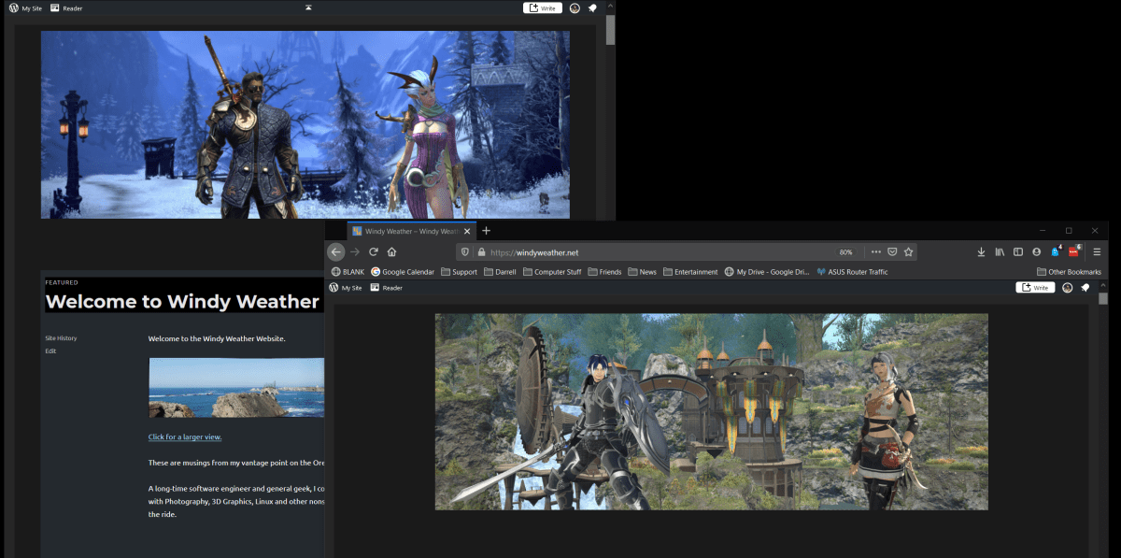This screenshot has width=1121, height=558.
Task: Open the Google Calendar bookmark
Action: (x=403, y=271)
